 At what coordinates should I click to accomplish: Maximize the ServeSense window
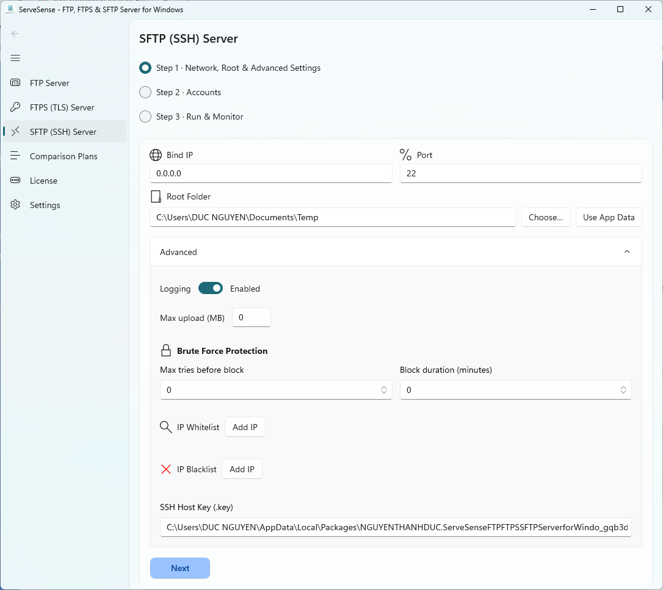620,9
